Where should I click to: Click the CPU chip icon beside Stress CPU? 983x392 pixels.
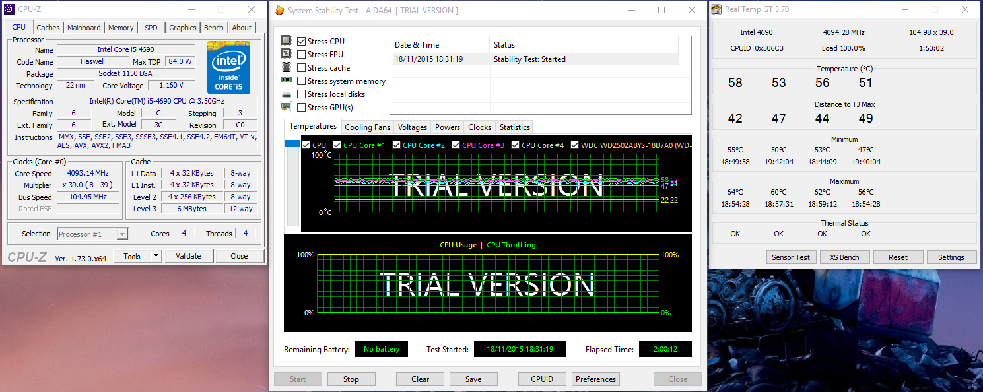[x=287, y=41]
